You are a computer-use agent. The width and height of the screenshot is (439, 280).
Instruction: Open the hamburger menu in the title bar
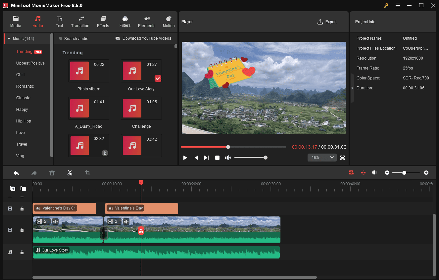tap(398, 5)
